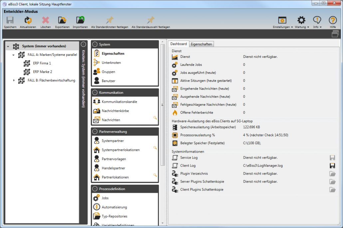The width and height of the screenshot is (343, 228).
Task: Expand FALL B: Flächenbewirtschaftung node
Action: pyautogui.click(x=14, y=80)
